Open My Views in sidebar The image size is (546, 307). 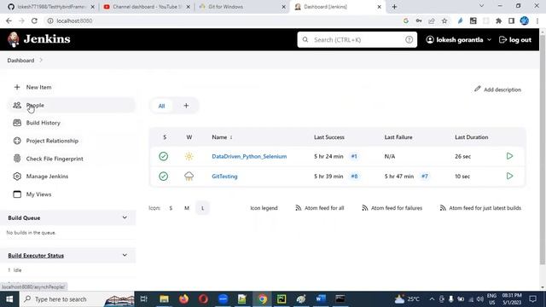(x=38, y=194)
